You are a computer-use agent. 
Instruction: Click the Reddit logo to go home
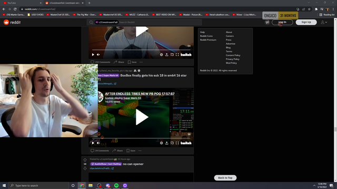click(12, 22)
